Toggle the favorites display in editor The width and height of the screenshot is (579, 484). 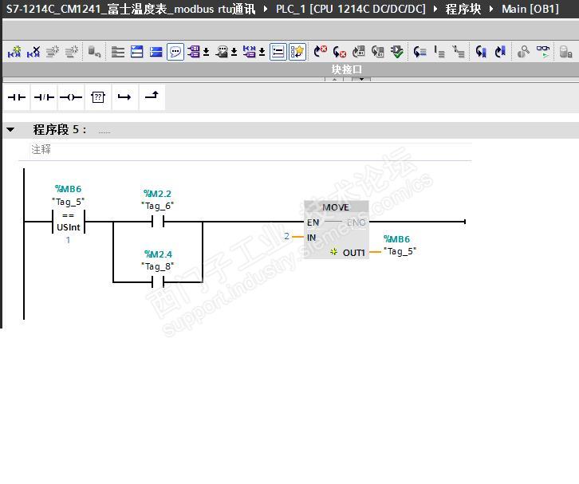coord(297,52)
